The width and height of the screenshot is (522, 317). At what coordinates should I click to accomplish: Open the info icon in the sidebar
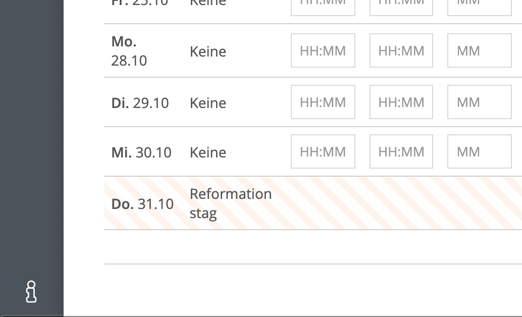pyautogui.click(x=31, y=292)
